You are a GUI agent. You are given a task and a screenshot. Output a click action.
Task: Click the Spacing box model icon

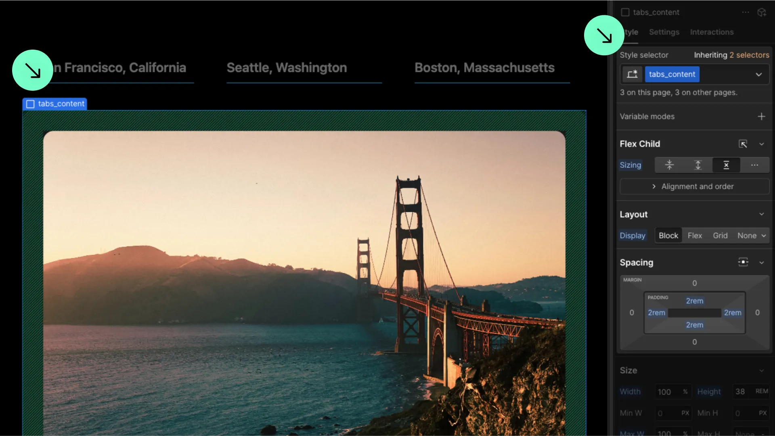point(743,262)
